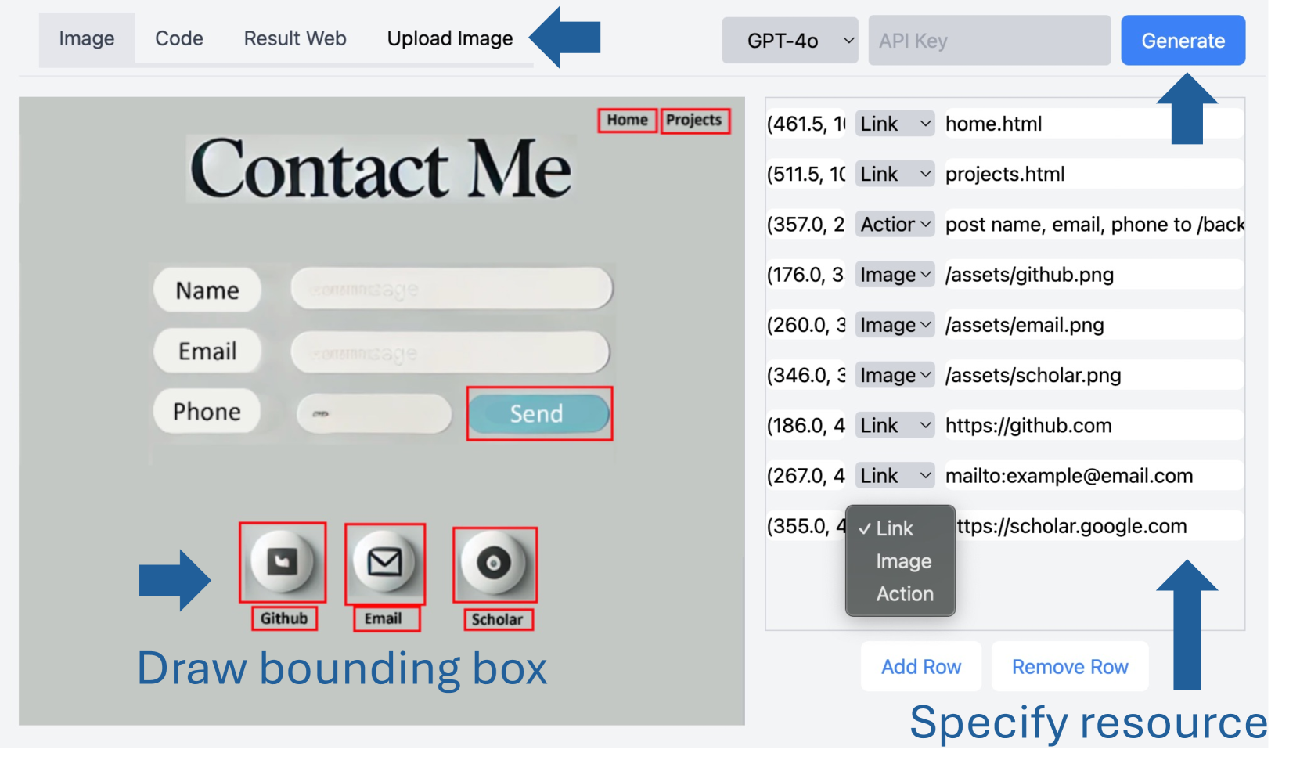
Task: Click the Projects link in the mockup
Action: coord(694,121)
